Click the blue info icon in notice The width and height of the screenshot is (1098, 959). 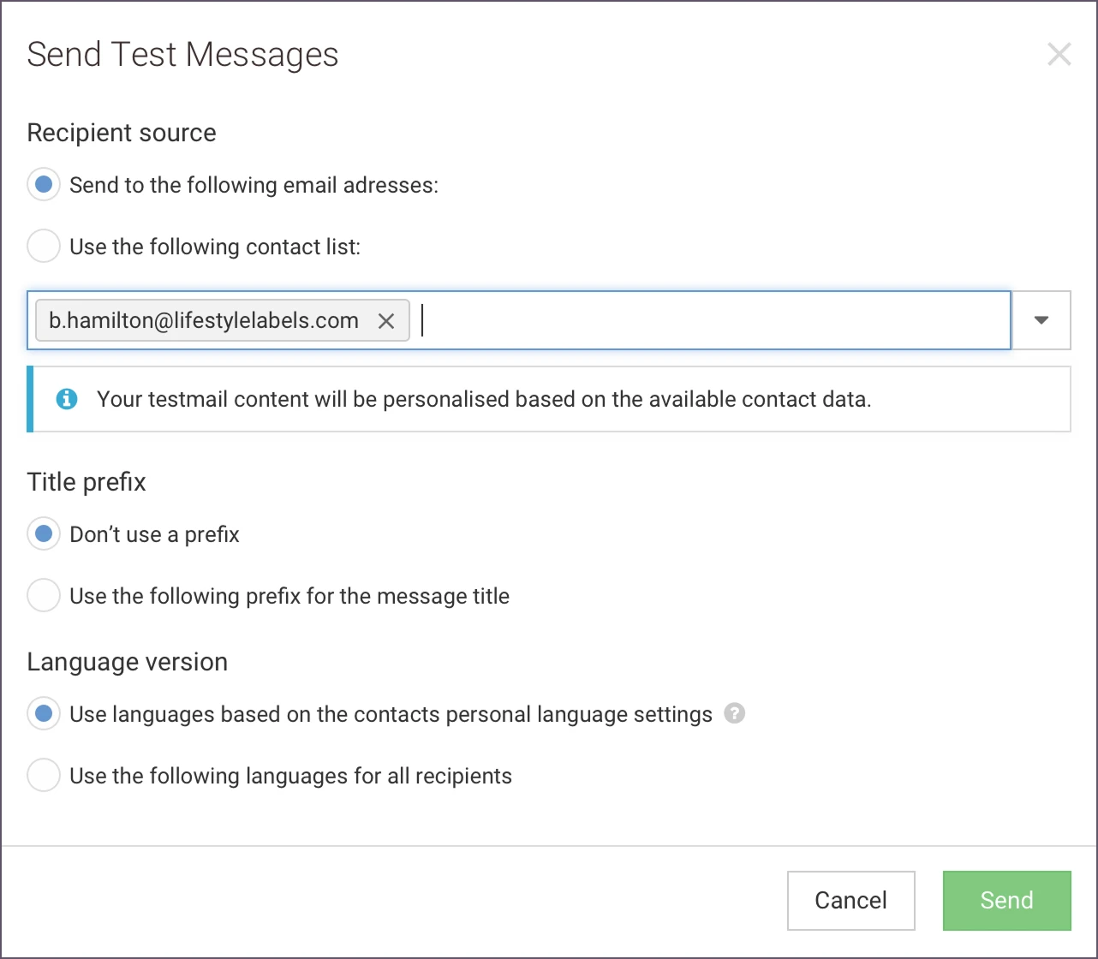pyautogui.click(x=67, y=399)
